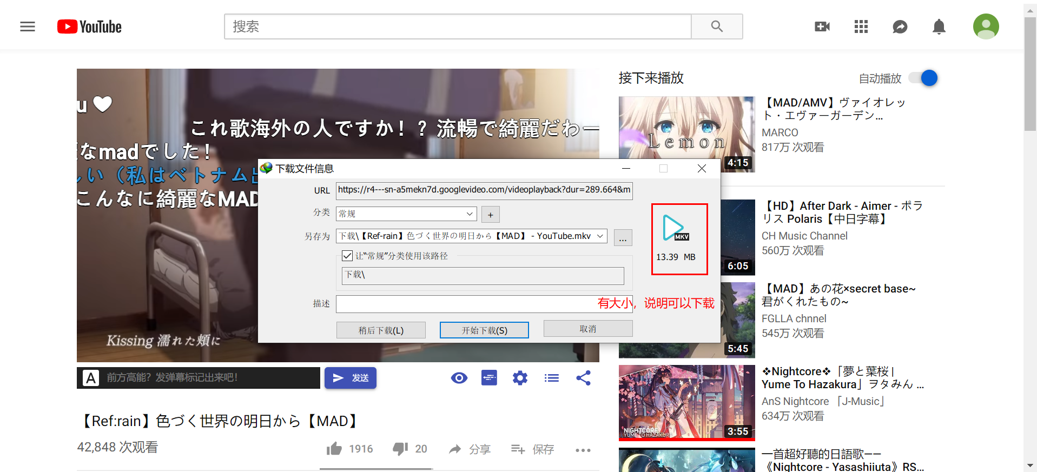Open the notifications bell
1037x472 pixels.
[x=939, y=26]
